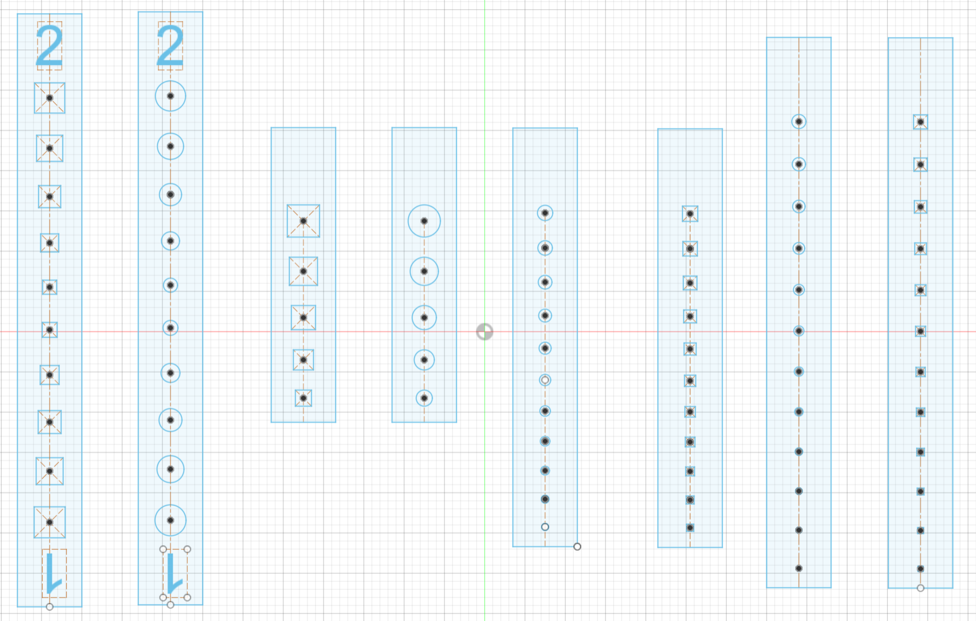
Task: Select the rotated "1" text in the leftmost strip
Action: [x=54, y=574]
